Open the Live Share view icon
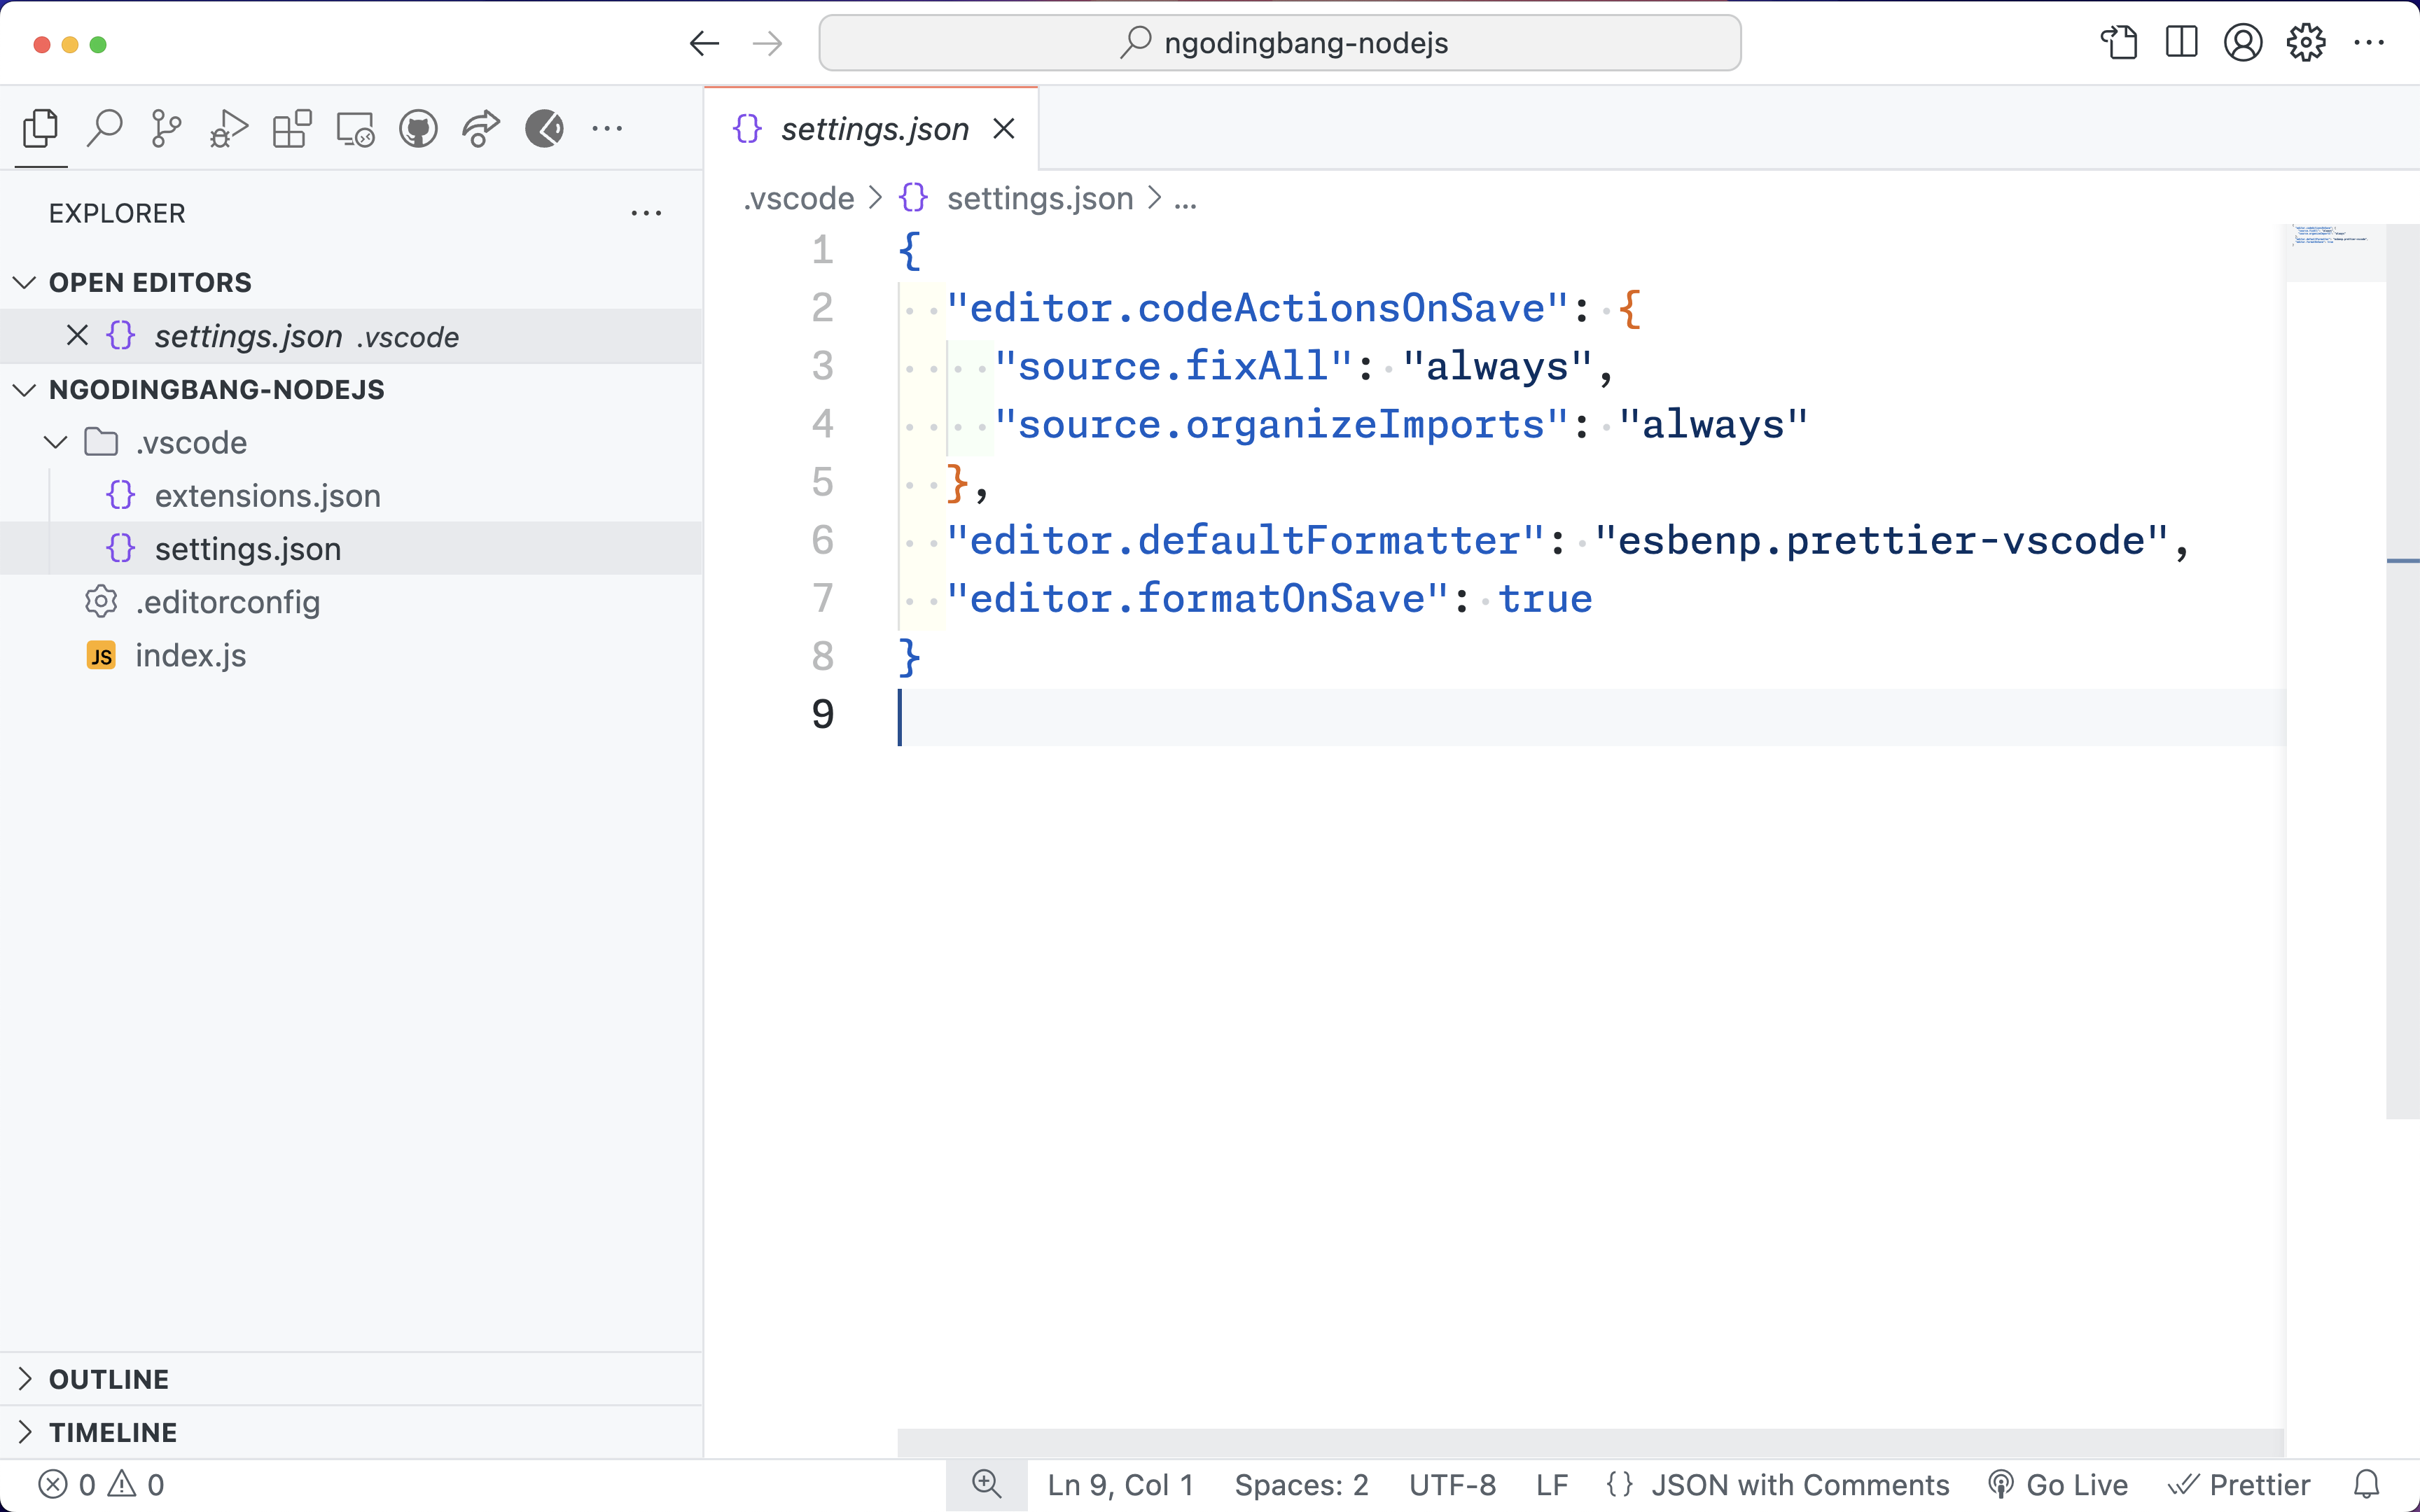 click(481, 129)
